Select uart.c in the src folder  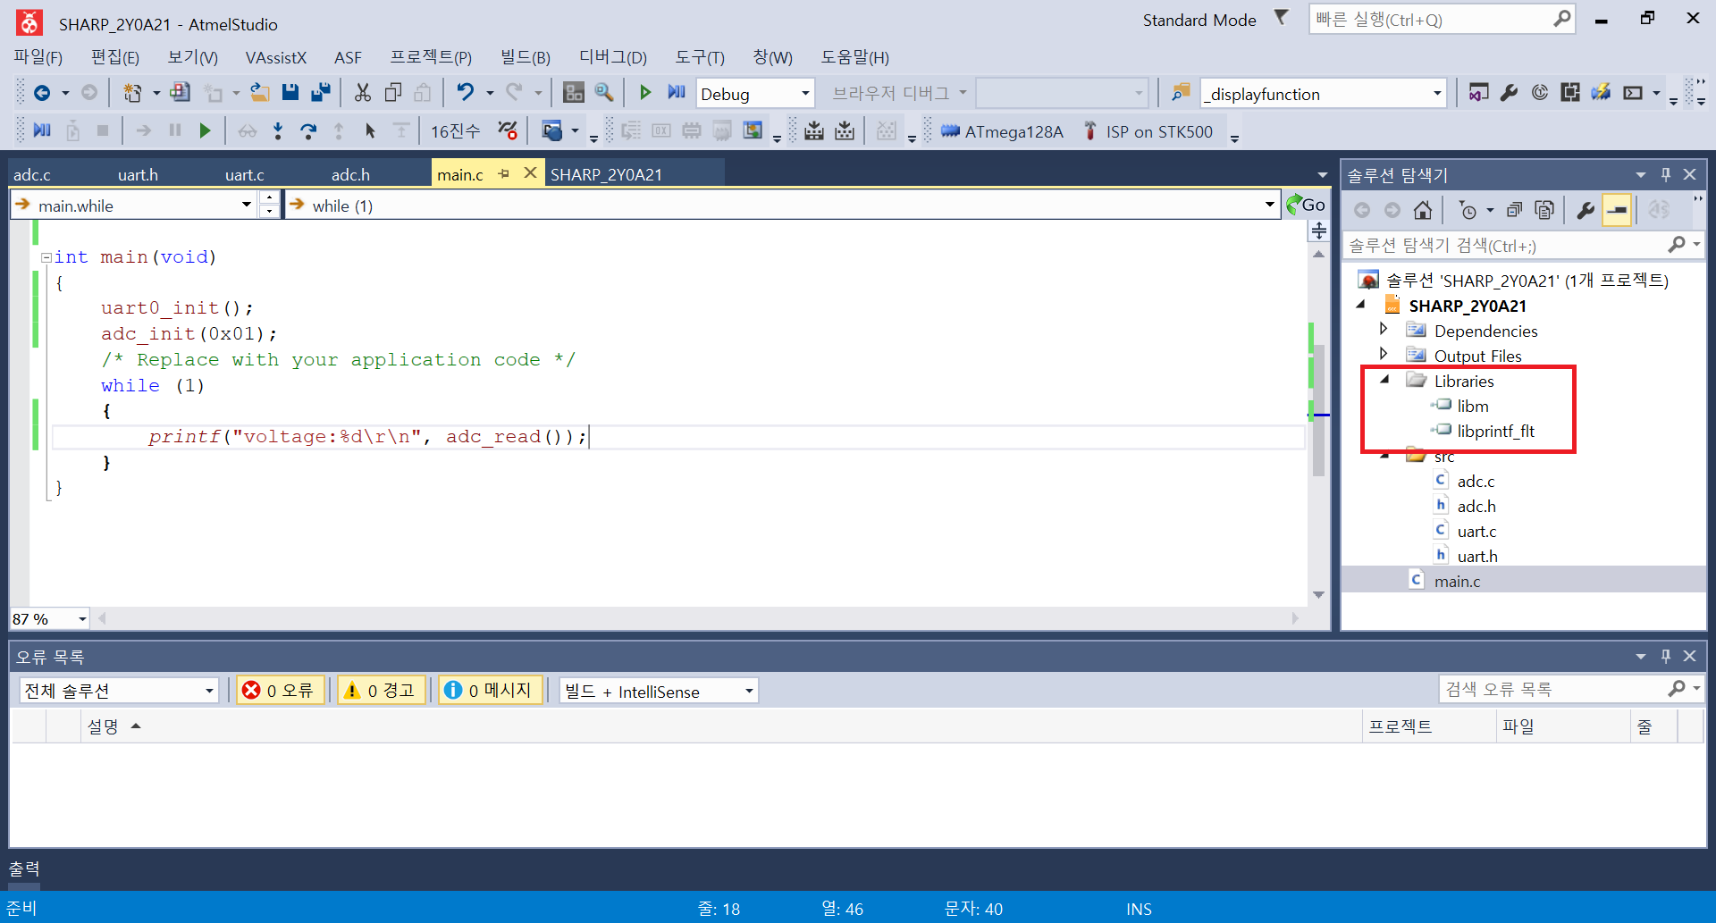click(1476, 531)
